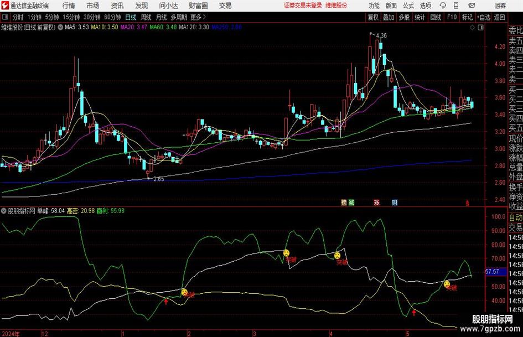Click the 维维股份 red stock name link
523x337 pixels.
coord(336,6)
